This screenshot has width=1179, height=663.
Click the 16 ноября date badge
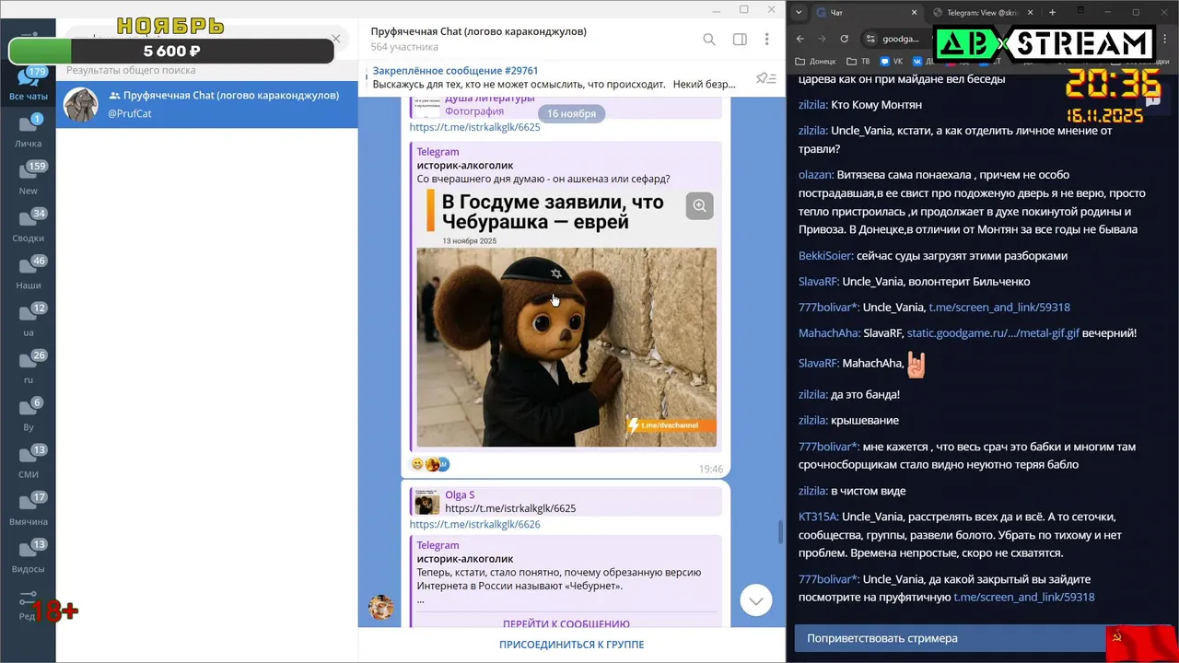571,113
